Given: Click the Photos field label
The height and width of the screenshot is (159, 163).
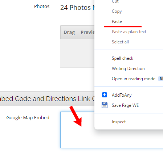Looking at the screenshot, I should (x=42, y=7).
